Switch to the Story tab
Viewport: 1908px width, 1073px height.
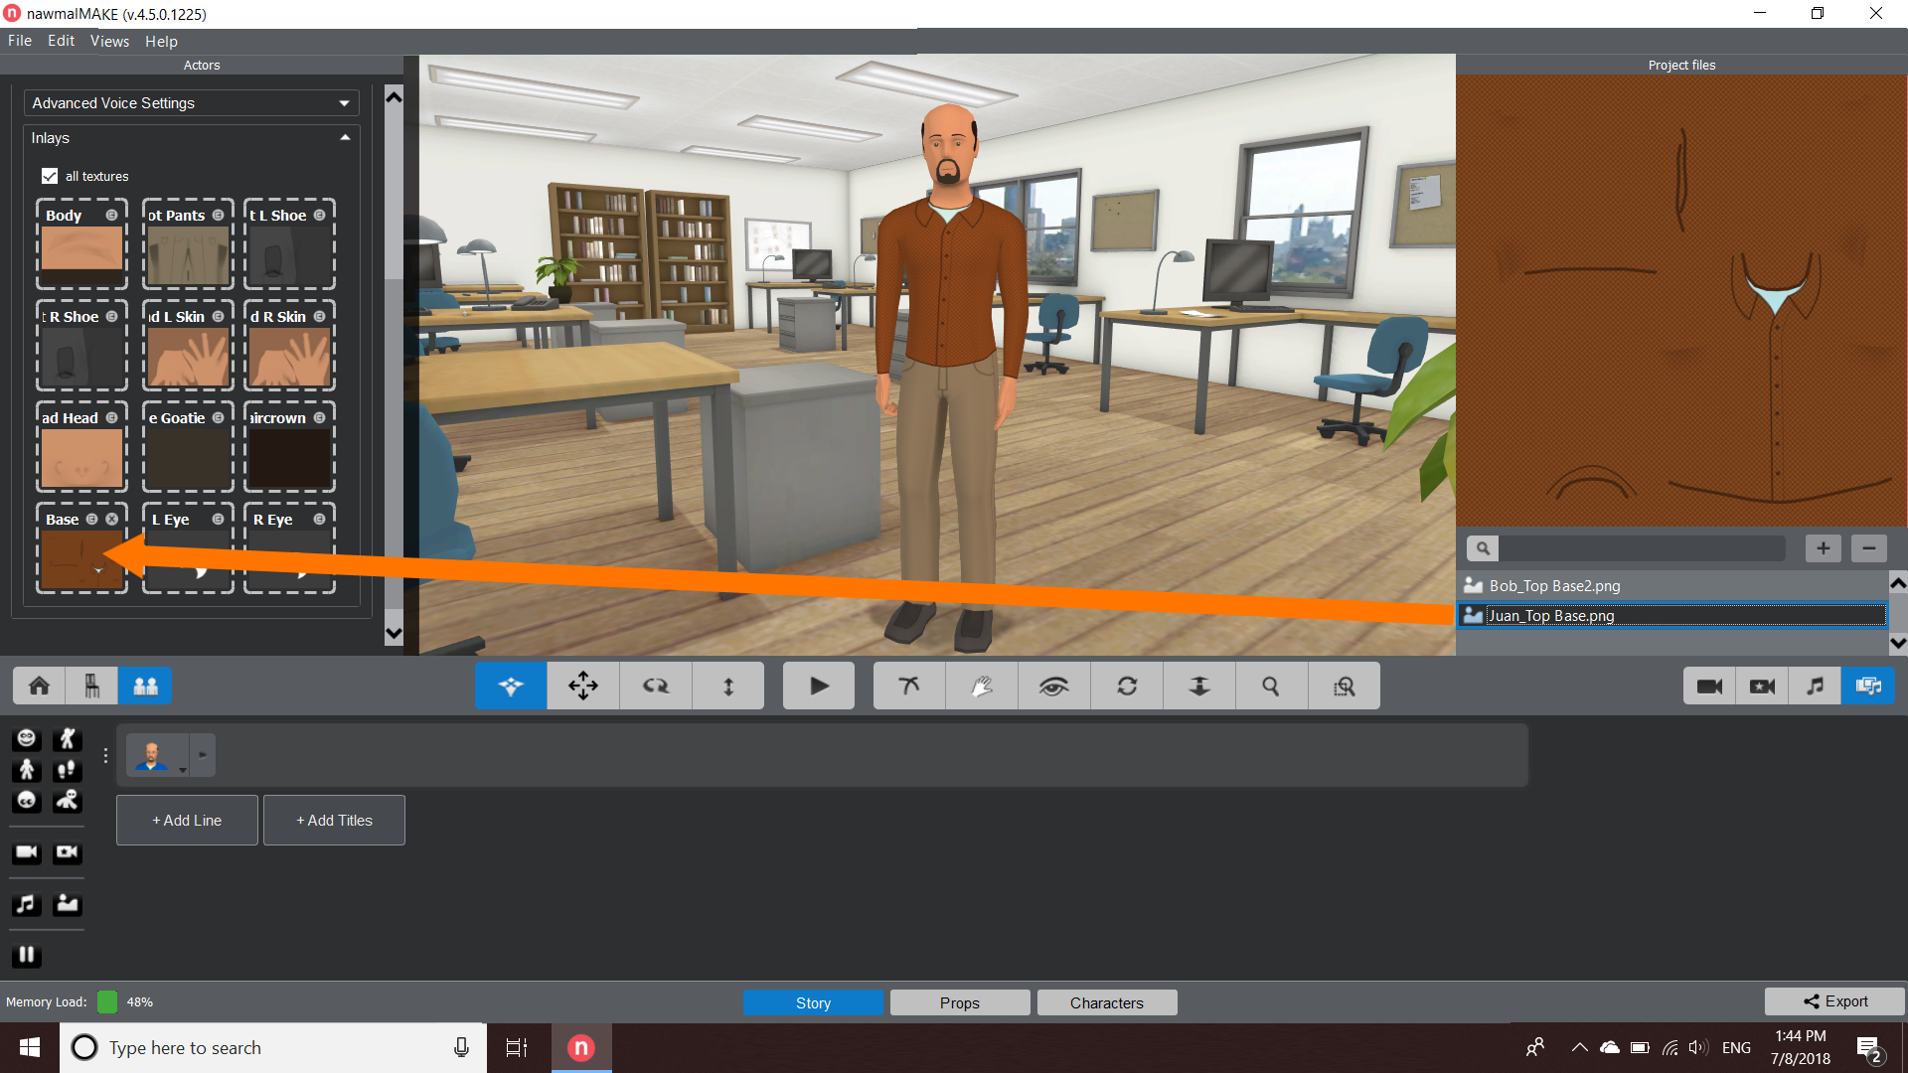click(813, 1002)
